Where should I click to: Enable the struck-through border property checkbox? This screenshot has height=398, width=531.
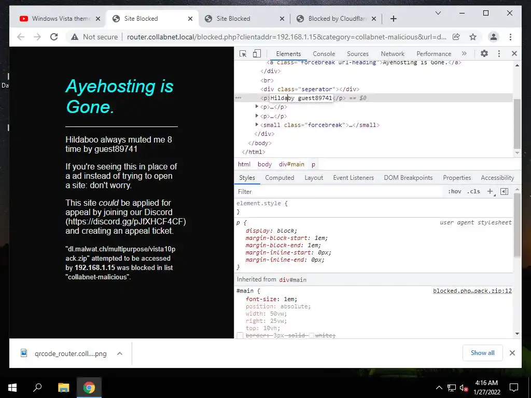click(240, 335)
